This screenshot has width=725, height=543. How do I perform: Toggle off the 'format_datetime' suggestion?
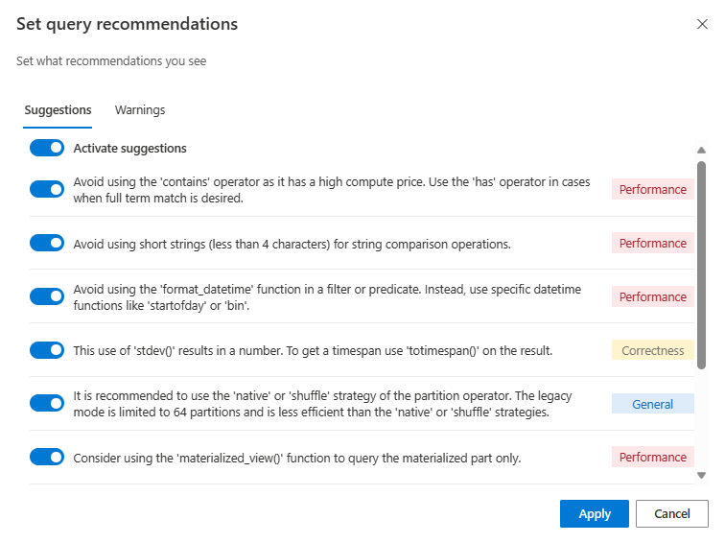coord(47,296)
